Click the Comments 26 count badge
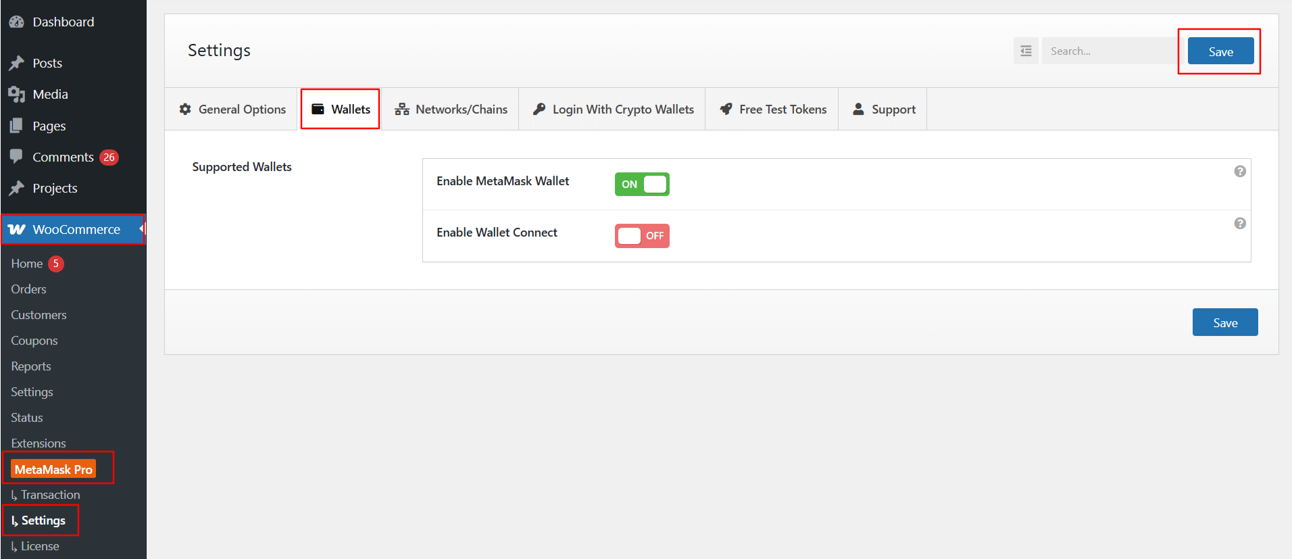The width and height of the screenshot is (1292, 559). (x=109, y=157)
